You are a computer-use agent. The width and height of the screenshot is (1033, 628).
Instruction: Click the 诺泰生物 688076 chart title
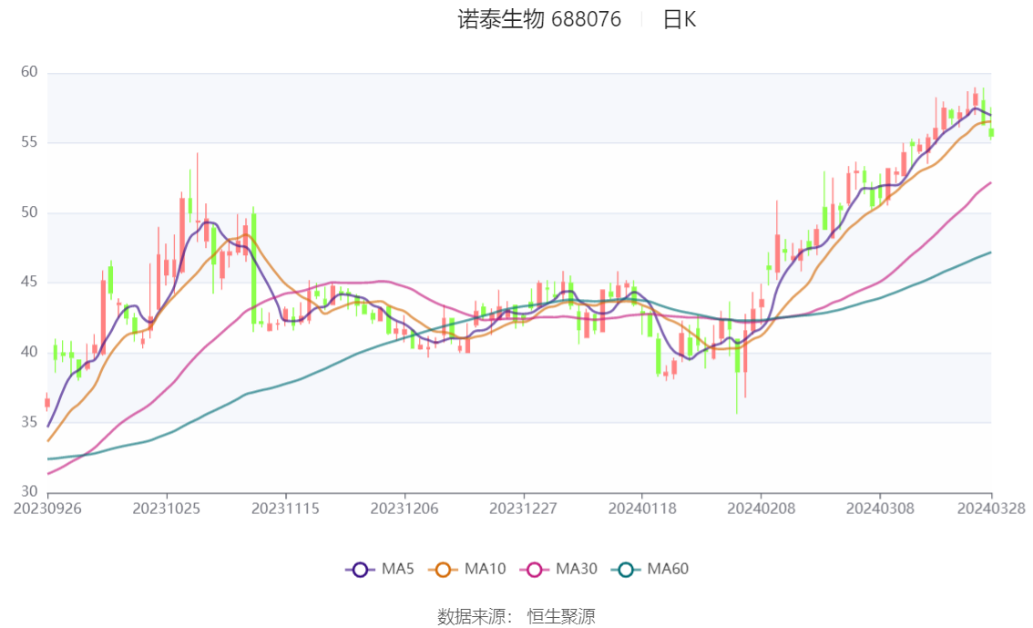539,19
